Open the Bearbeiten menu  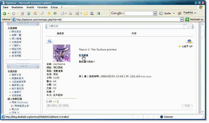(x=17, y=7)
